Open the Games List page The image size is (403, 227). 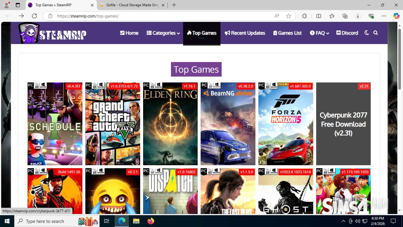pyautogui.click(x=287, y=33)
